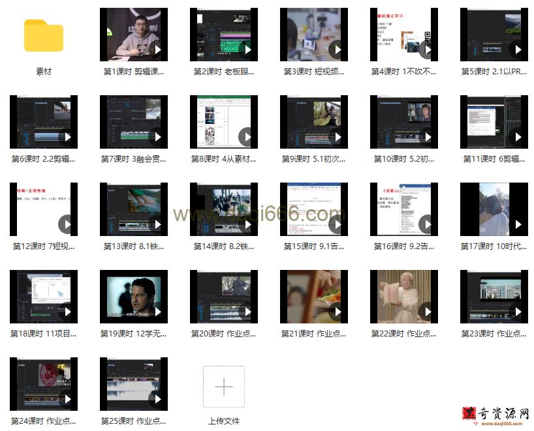Play the 第3课时 video thumbnail
534x431 pixels.
314,35
